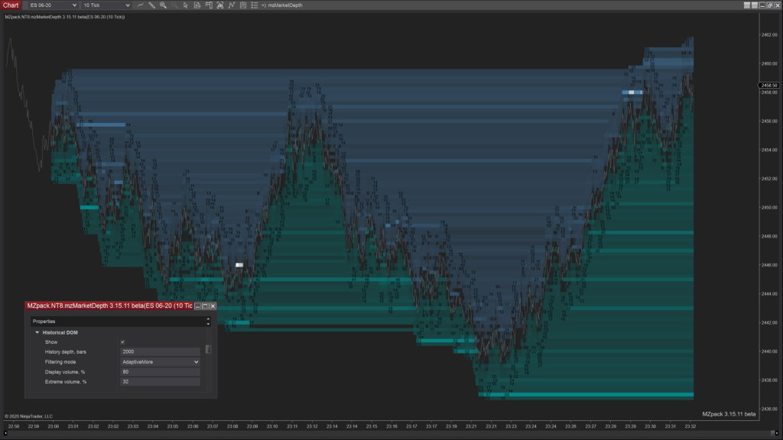Click the Zoom Out magnifier icon
The width and height of the screenshot is (783, 440).
pyautogui.click(x=174, y=5)
